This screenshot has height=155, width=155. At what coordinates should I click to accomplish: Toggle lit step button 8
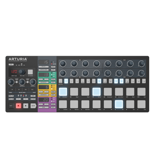click(x=99, y=81)
